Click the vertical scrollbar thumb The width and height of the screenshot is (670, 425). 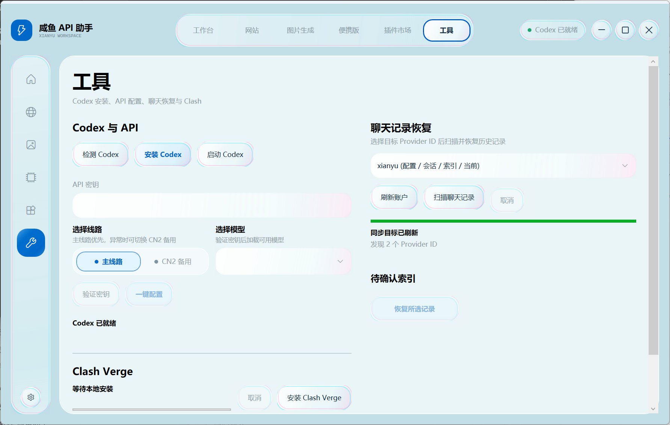(653, 210)
